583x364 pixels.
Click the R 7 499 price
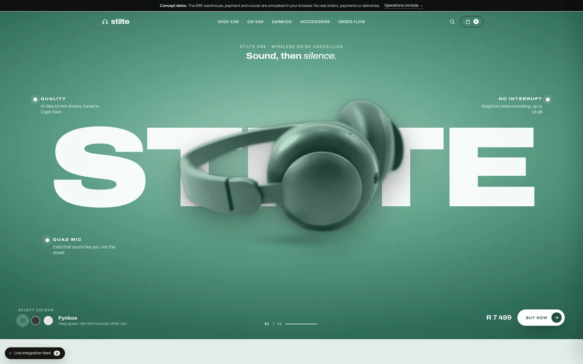[499, 317]
